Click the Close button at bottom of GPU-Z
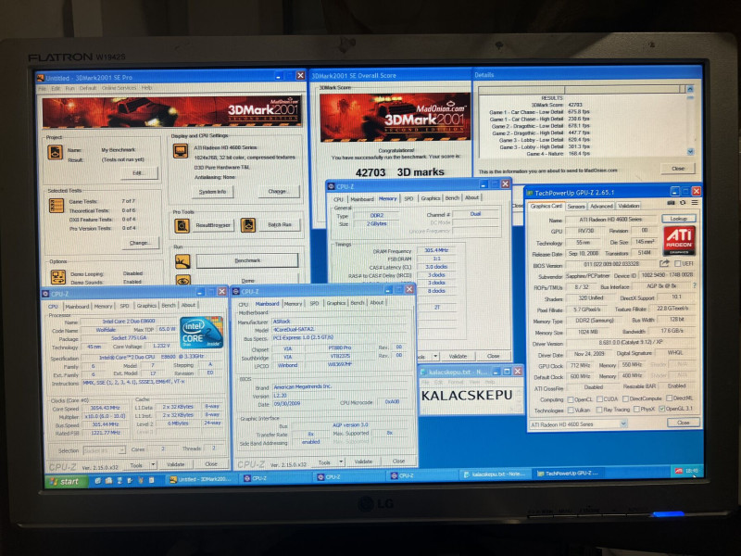 pyautogui.click(x=683, y=423)
